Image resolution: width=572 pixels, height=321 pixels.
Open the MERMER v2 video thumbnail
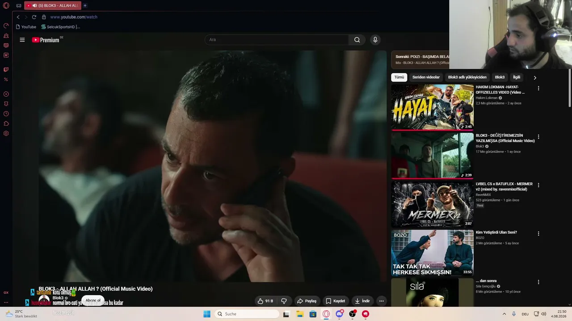click(x=432, y=204)
